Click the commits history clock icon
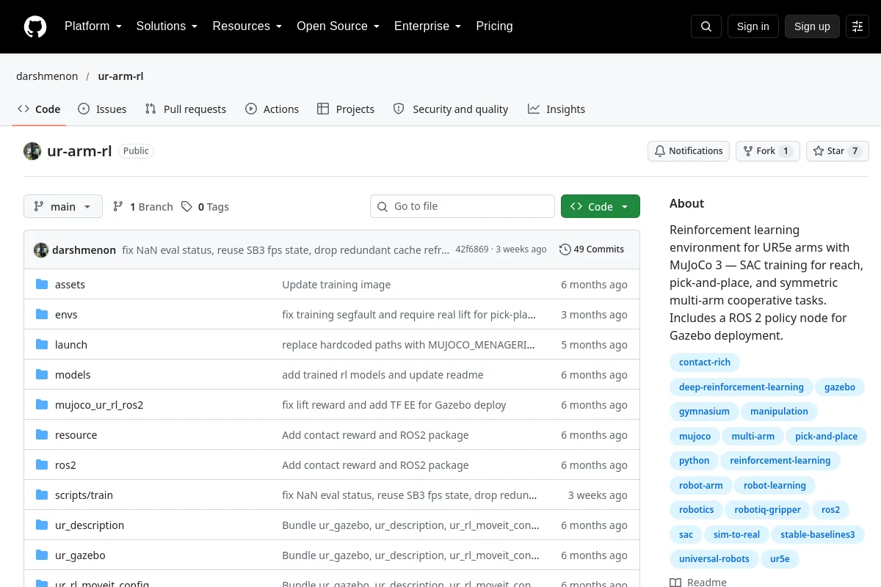Image resolution: width=881 pixels, height=587 pixels. click(565, 249)
